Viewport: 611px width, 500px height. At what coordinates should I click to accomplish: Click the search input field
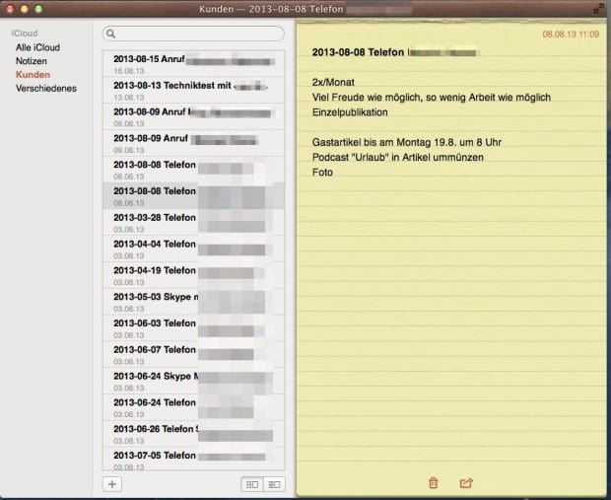(197, 34)
